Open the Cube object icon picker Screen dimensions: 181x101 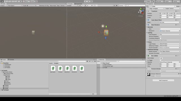click(x=148, y=7)
